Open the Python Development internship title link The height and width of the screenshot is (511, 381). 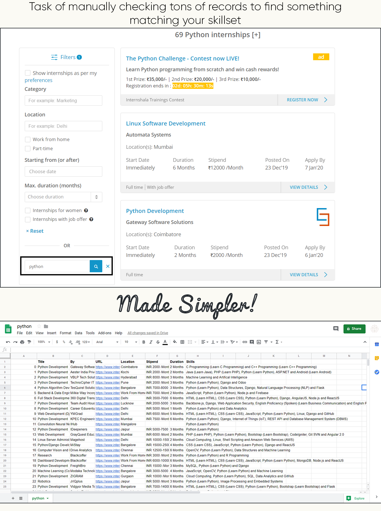(x=155, y=211)
